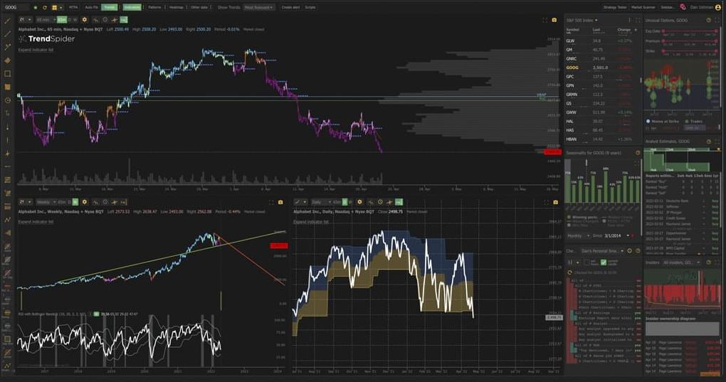Click left handle of Exp.Date slider
726x382 pixels.
pyautogui.click(x=663, y=31)
